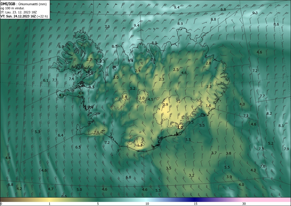291x206 pixels.
Task: Click the title line 'DMI/IGB : Úrkomumætti (mm)'
Action: tap(23, 4)
